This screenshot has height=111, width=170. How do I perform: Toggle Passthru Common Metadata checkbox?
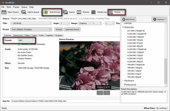click(x=19, y=44)
